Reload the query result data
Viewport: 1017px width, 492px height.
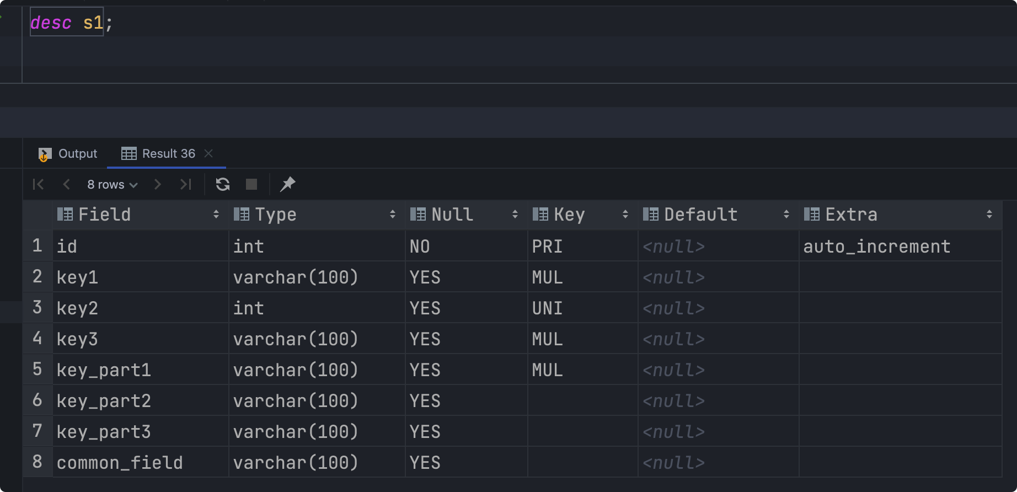pyautogui.click(x=223, y=184)
